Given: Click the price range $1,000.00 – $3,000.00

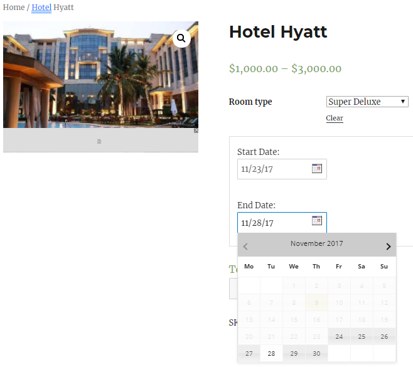Looking at the screenshot, I should 285,69.
